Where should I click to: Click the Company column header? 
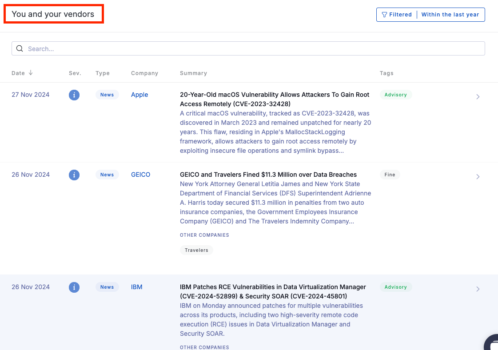(x=144, y=73)
